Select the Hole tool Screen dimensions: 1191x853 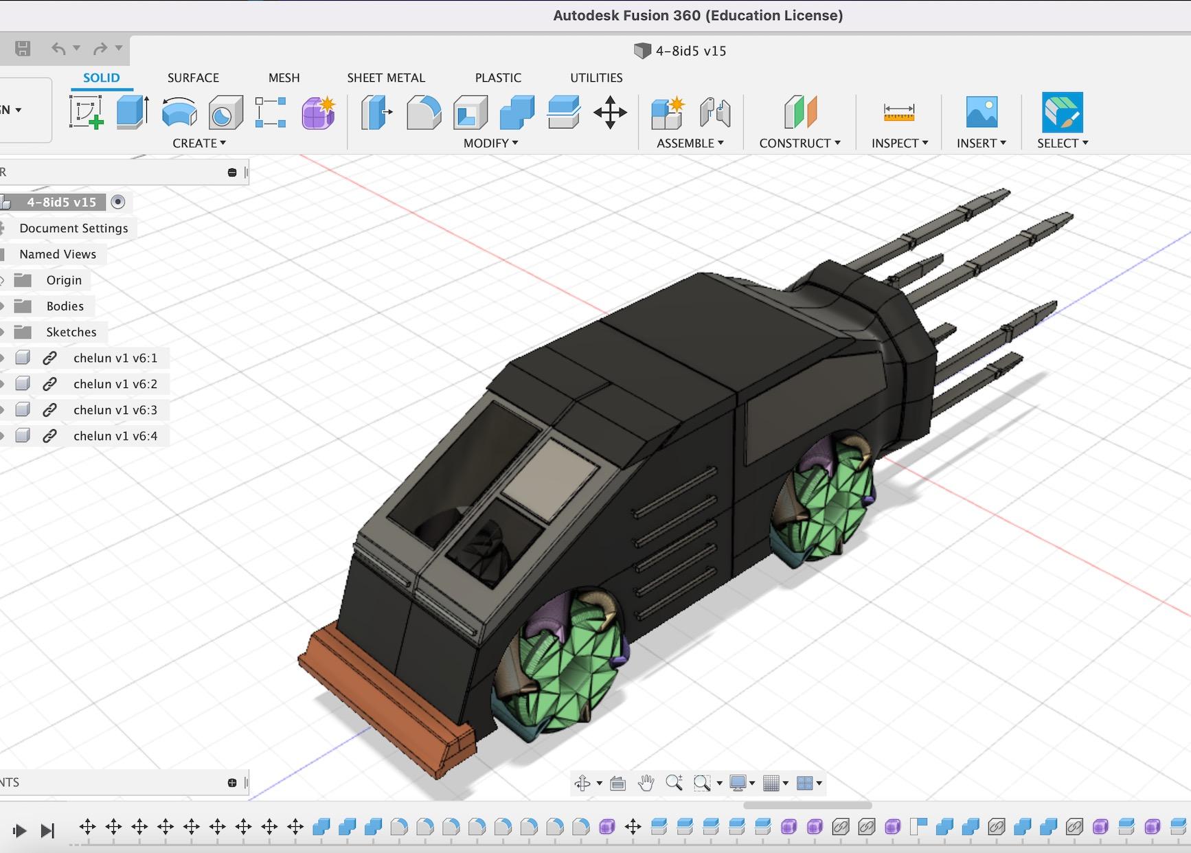pyautogui.click(x=225, y=112)
